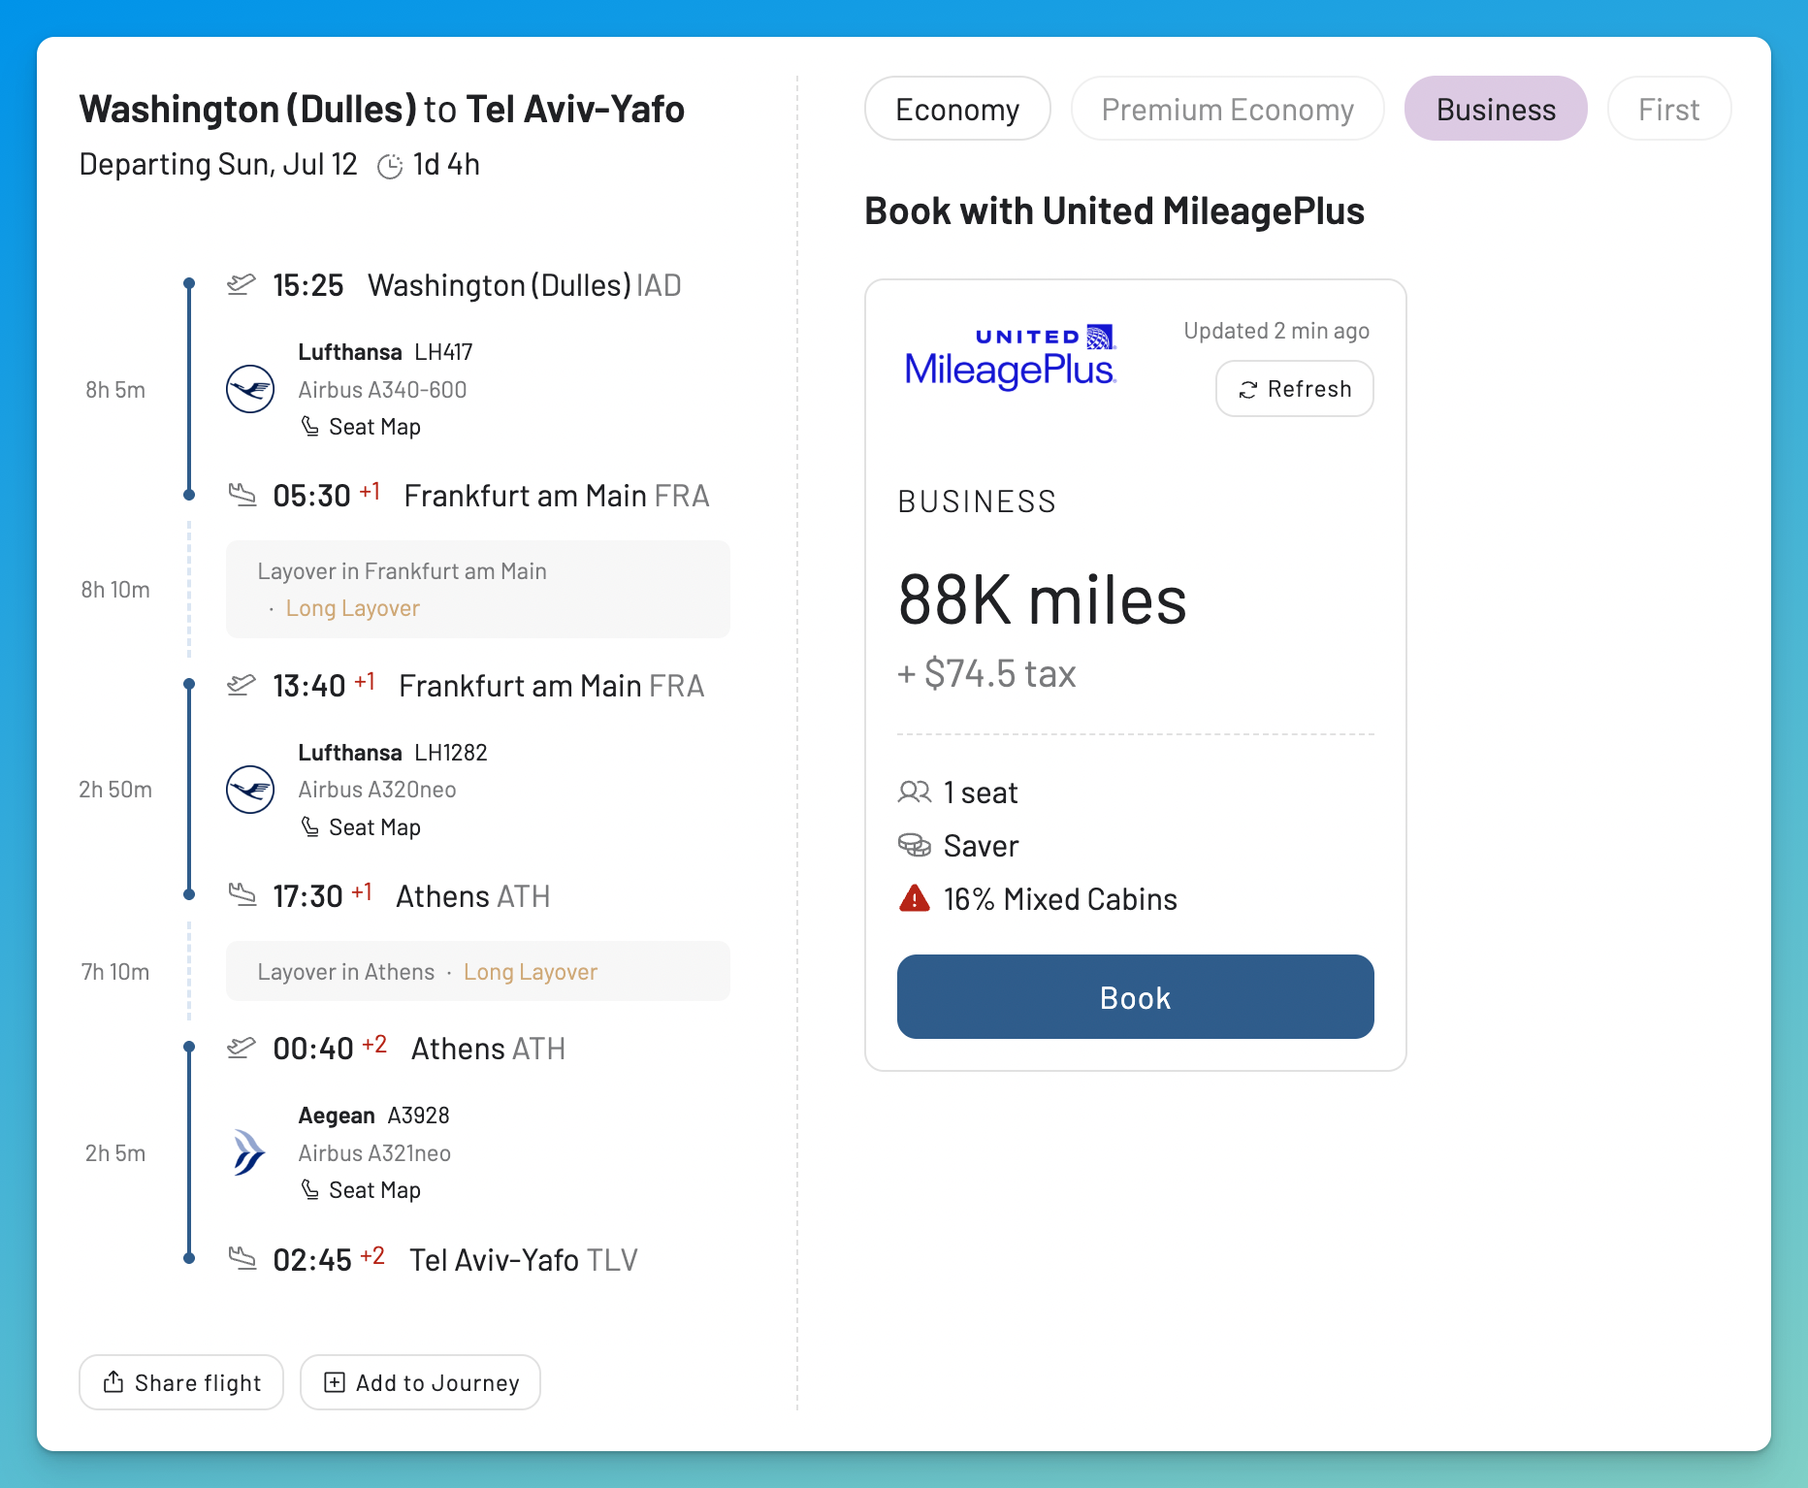The width and height of the screenshot is (1808, 1488).
Task: Click the Airbus A340-600 aircraft text
Action: (x=382, y=390)
